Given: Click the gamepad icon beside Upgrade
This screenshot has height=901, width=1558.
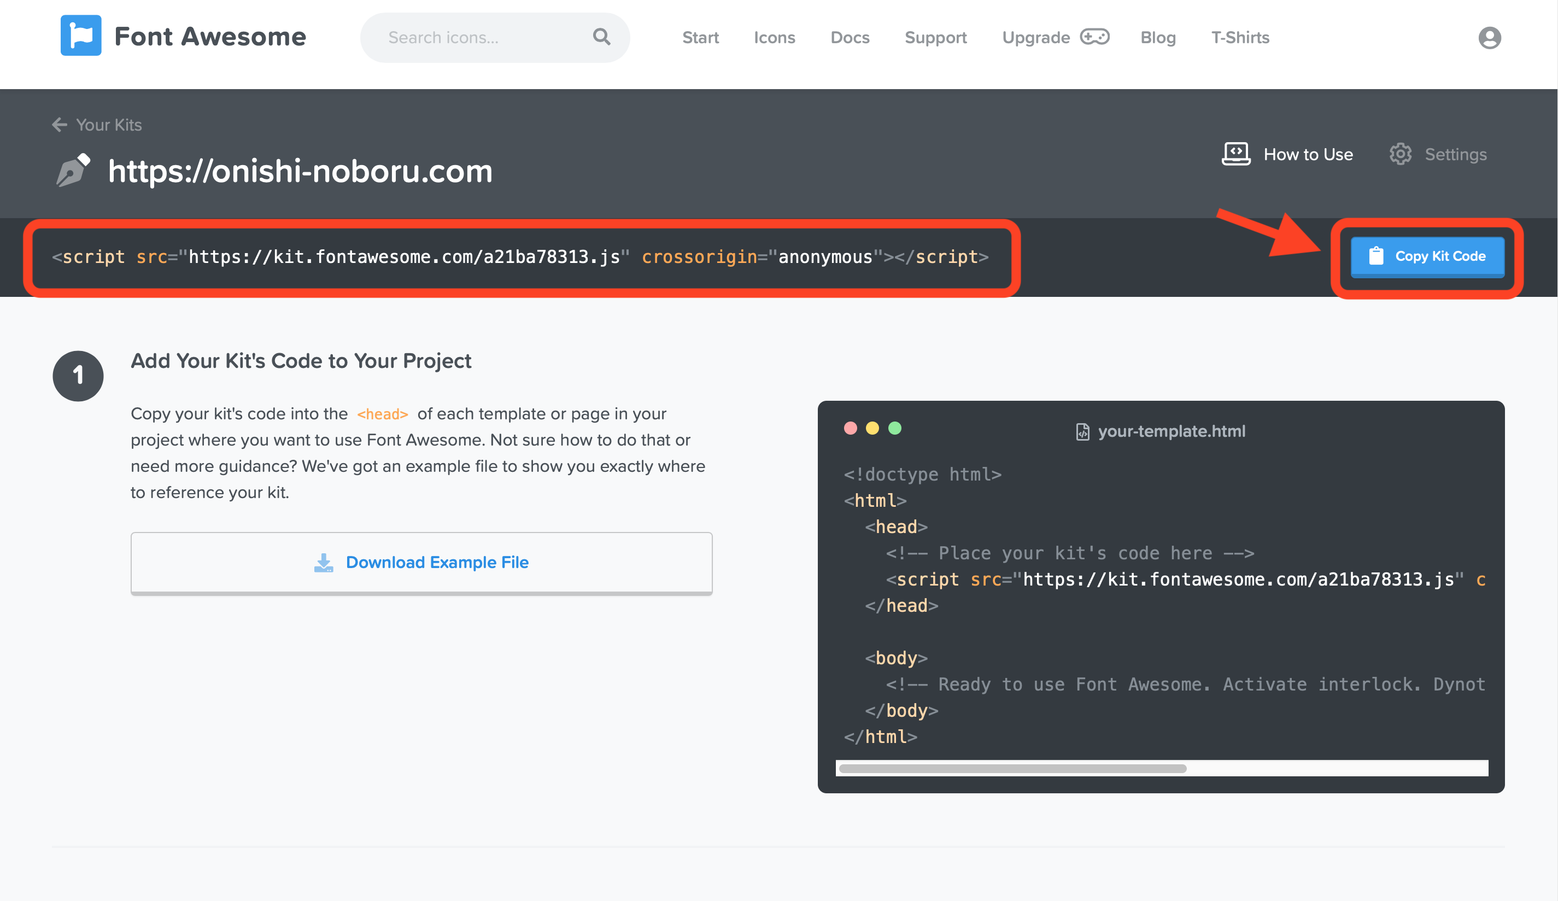Looking at the screenshot, I should pyautogui.click(x=1095, y=37).
